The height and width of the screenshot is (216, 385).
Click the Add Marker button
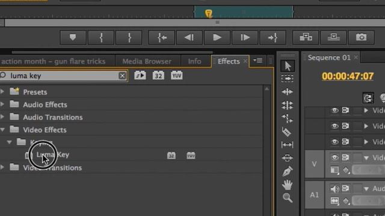pyautogui.click(x=73, y=37)
